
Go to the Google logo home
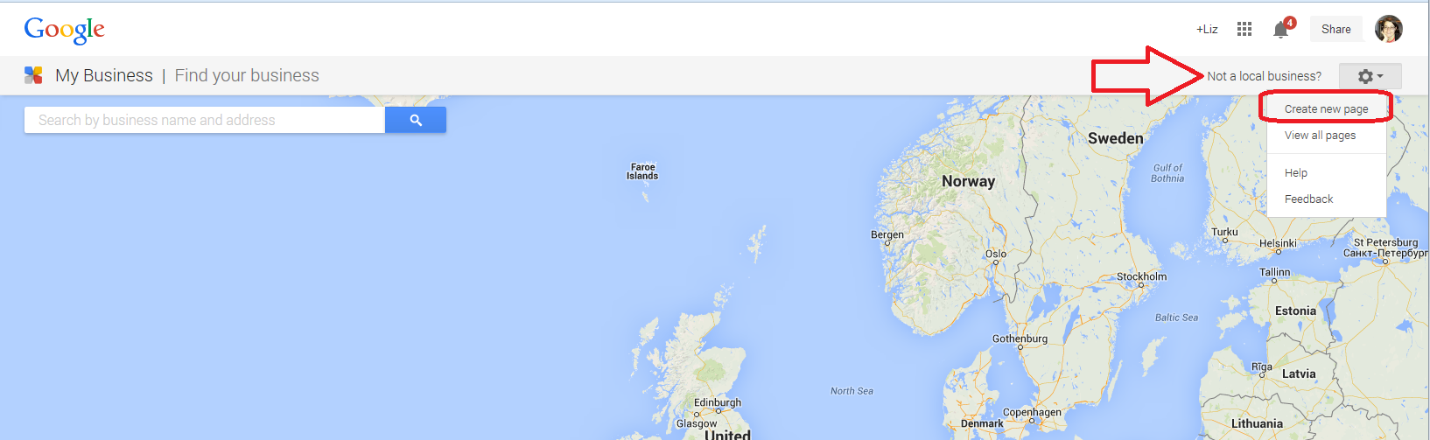tap(65, 30)
